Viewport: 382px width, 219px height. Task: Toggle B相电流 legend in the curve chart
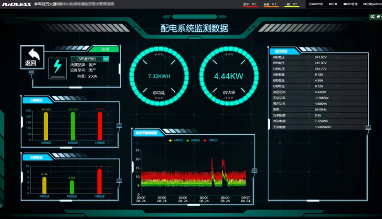point(193,140)
